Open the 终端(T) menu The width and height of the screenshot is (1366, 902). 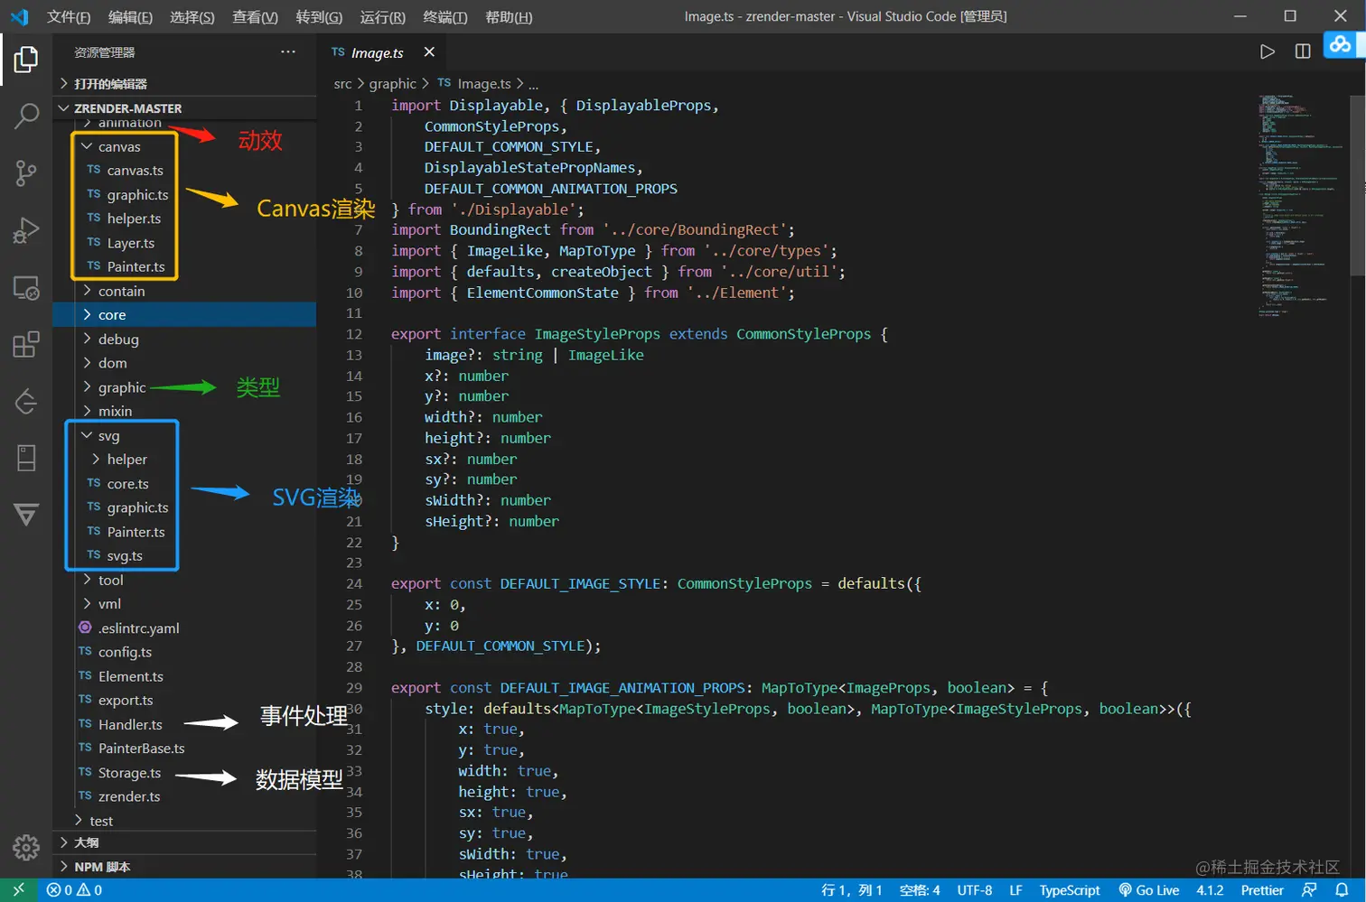pos(445,16)
